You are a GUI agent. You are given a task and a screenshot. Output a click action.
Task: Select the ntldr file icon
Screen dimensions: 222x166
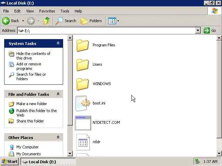(83, 142)
